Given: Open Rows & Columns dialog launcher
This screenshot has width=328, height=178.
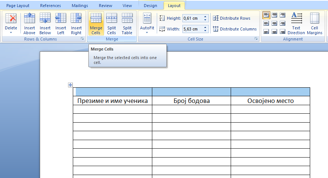Looking at the screenshot, I should coord(82,39).
